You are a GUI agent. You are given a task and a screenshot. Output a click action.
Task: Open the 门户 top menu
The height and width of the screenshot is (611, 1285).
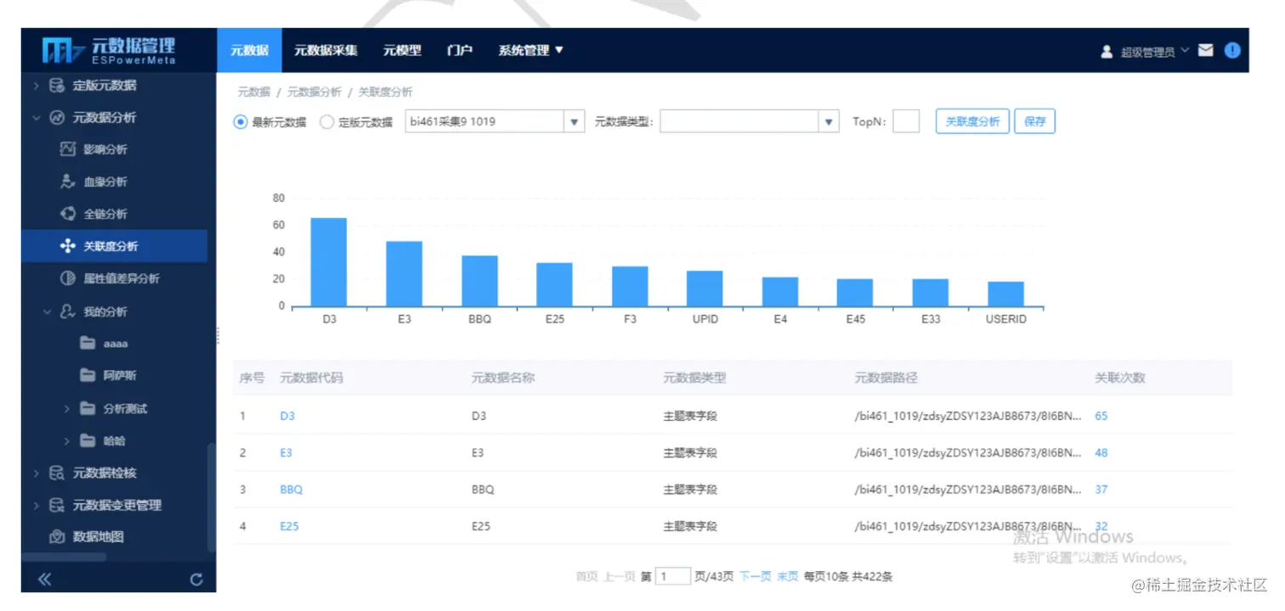[x=460, y=50]
